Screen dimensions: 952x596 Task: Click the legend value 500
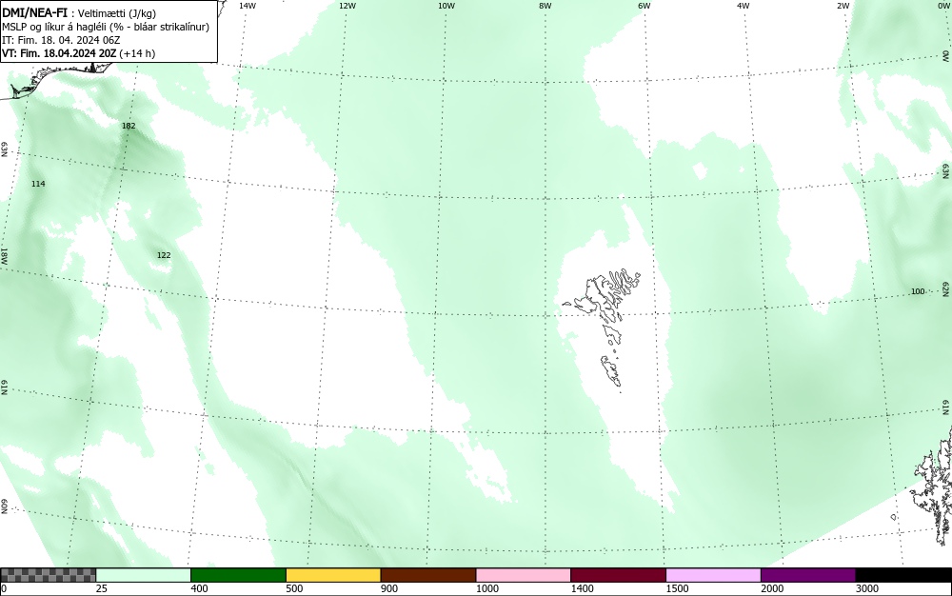tap(294, 588)
